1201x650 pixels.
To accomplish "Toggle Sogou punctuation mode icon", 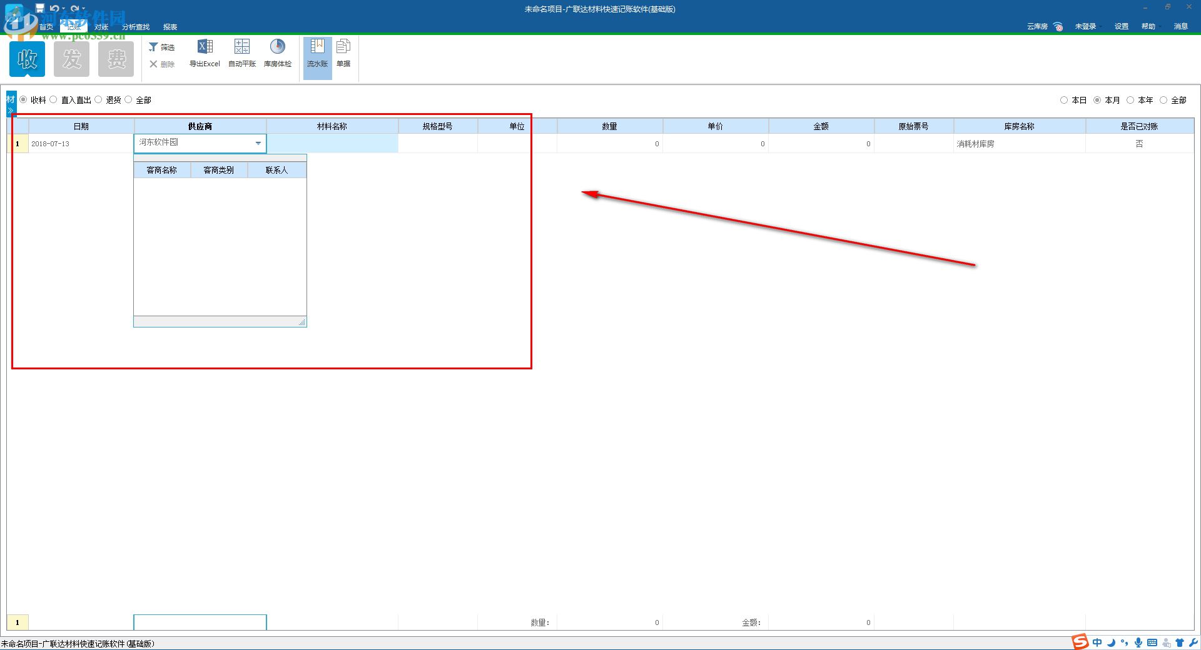I will (1125, 642).
